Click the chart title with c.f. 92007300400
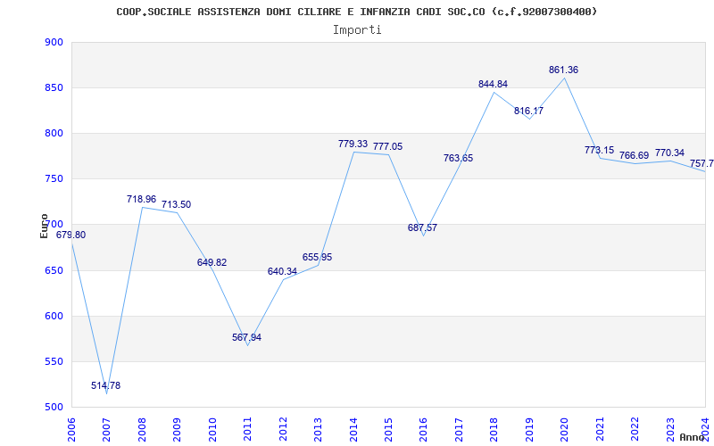 pos(356,12)
